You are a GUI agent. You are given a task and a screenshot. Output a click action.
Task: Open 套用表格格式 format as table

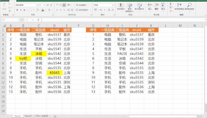pos(130,7)
